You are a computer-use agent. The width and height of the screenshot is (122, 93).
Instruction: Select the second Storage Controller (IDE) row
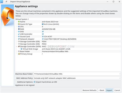[x=68, y=44]
